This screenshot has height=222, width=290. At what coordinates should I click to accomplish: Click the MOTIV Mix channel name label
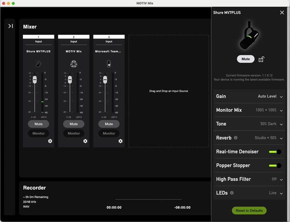74,51
